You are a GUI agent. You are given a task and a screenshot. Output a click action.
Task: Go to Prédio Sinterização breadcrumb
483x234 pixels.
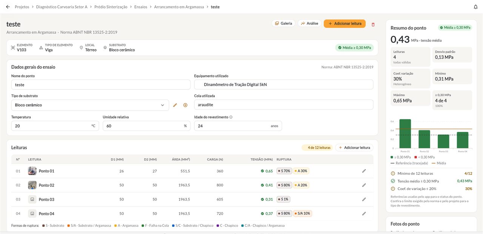tap(111, 7)
